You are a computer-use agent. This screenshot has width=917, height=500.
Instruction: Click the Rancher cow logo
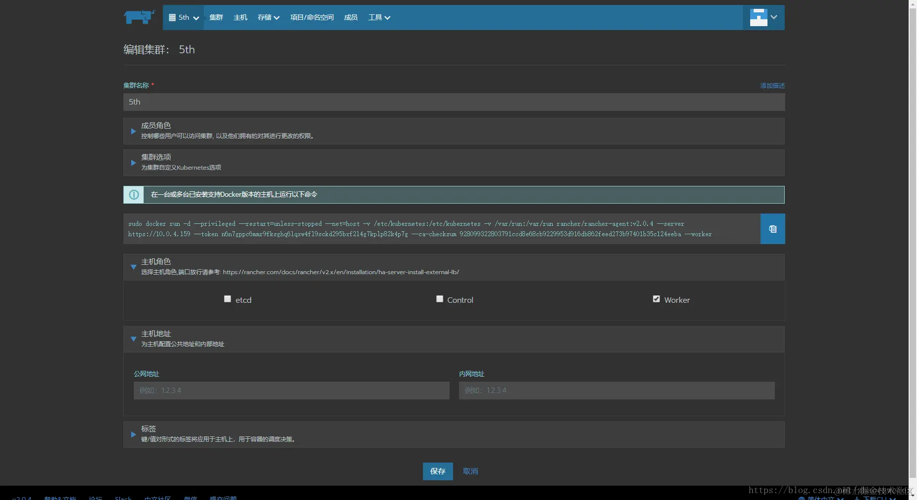pyautogui.click(x=140, y=17)
